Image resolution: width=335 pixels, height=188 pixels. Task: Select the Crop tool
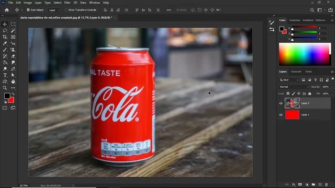point(5,37)
